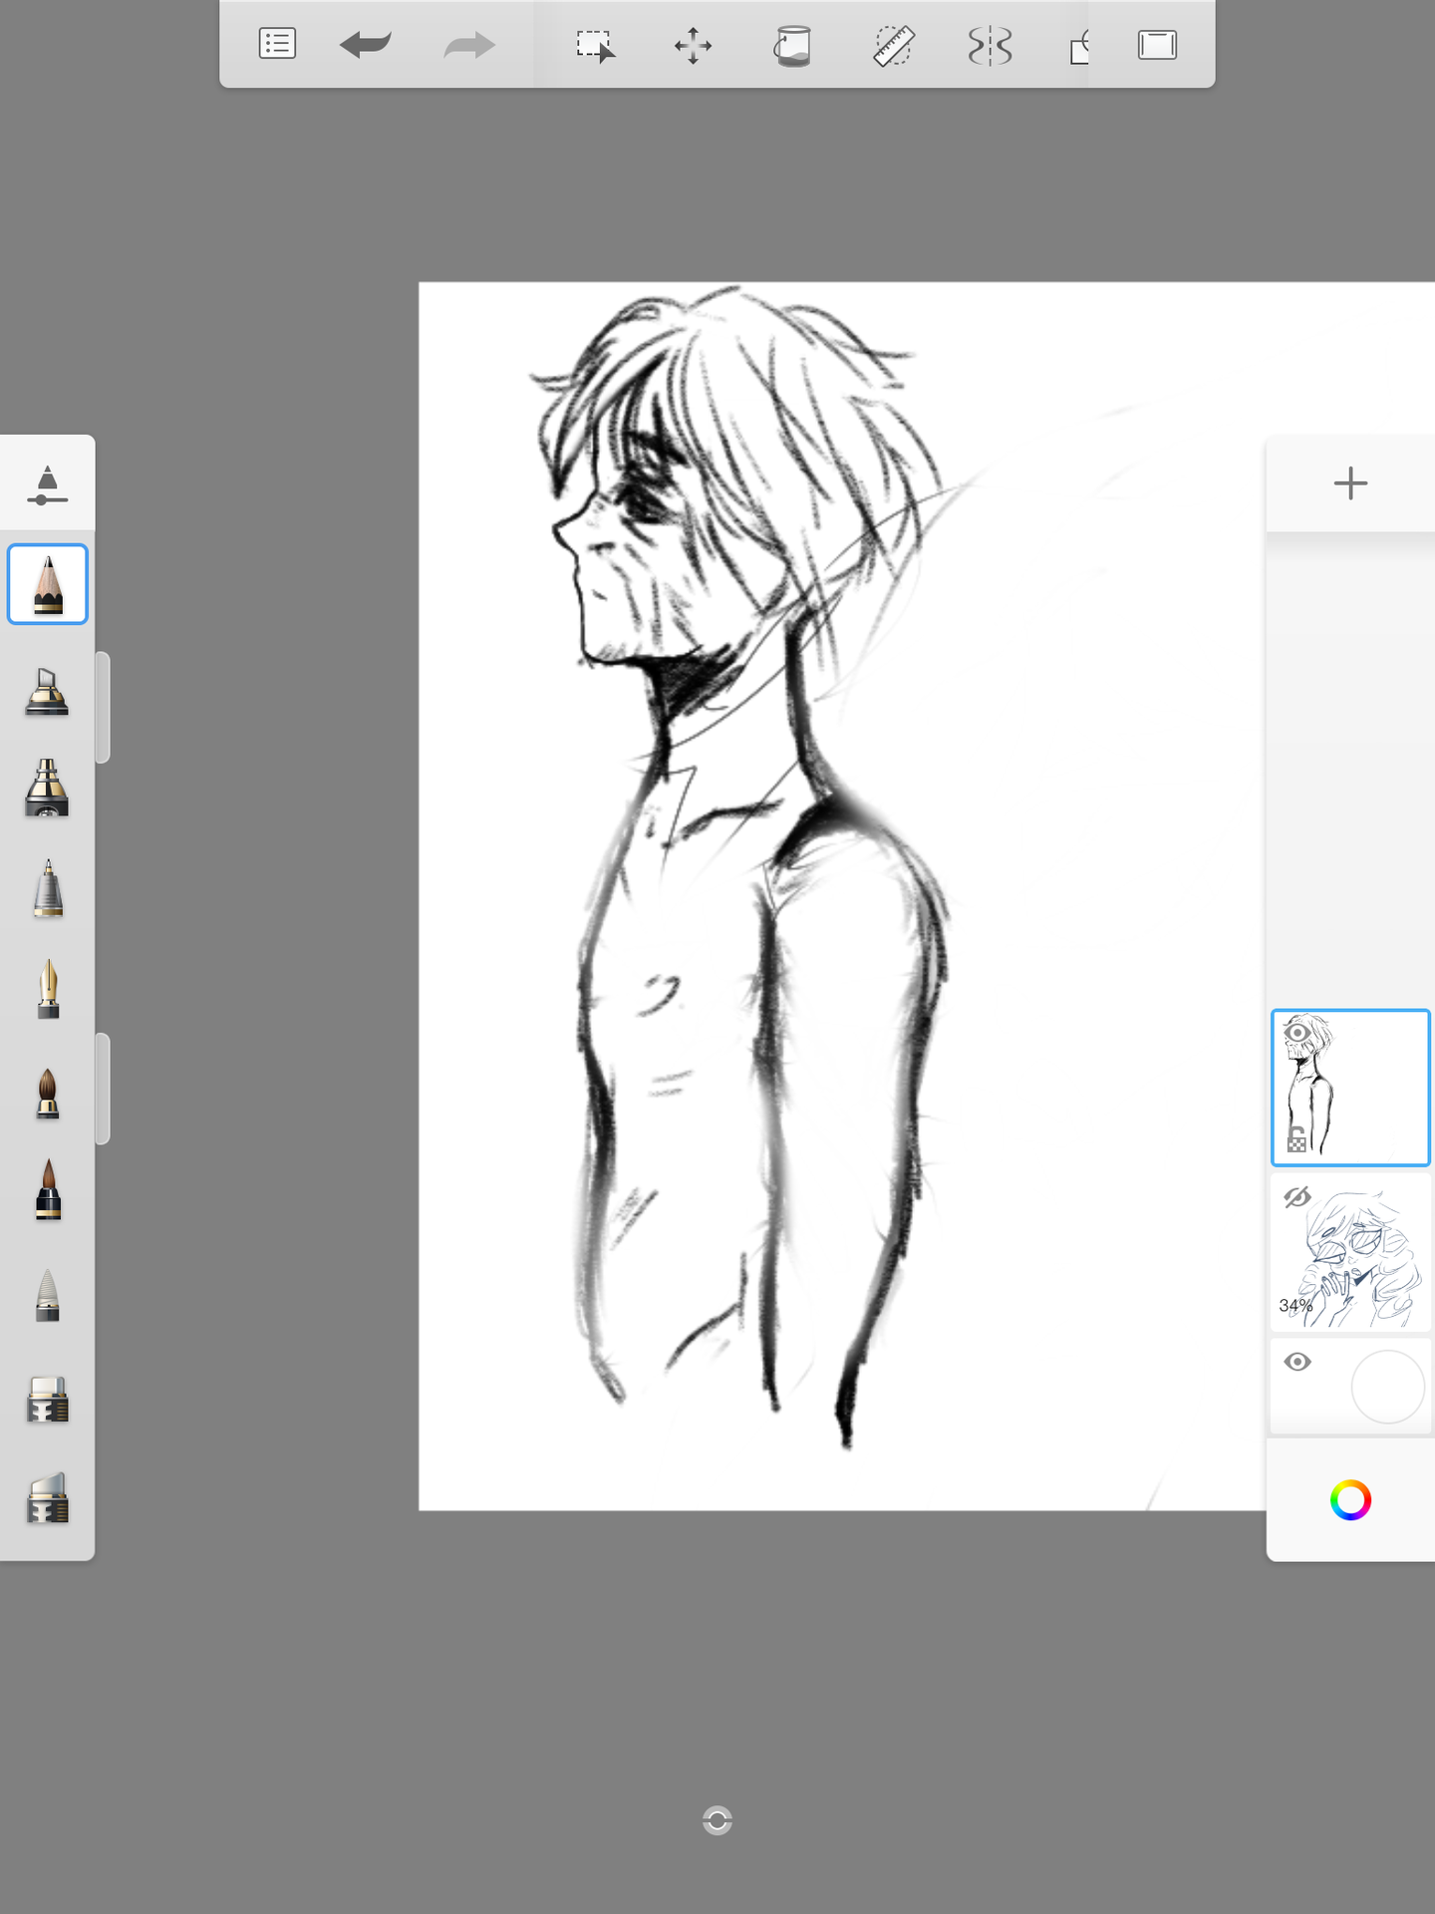The image size is (1435, 1914).
Task: Select the pencil brush
Action: point(48,584)
